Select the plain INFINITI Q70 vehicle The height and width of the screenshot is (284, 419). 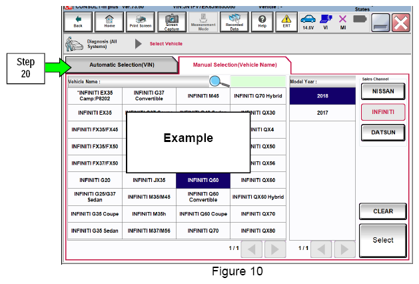pyautogui.click(x=203, y=231)
